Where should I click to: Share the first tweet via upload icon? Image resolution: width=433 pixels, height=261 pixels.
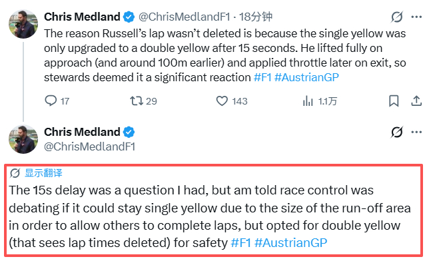pyautogui.click(x=416, y=101)
